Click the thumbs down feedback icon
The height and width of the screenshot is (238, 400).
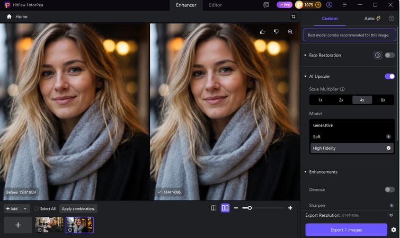tap(276, 32)
